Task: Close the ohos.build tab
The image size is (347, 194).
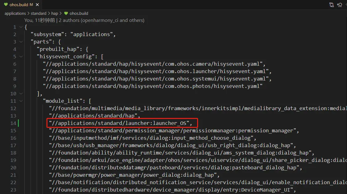Action: [37, 5]
